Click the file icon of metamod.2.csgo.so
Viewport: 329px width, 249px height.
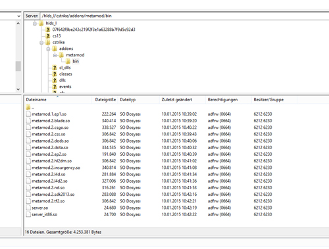click(28, 127)
